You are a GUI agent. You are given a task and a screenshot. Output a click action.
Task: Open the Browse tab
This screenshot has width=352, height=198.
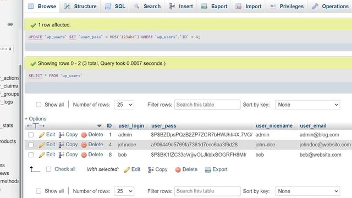pyautogui.click(x=42, y=6)
